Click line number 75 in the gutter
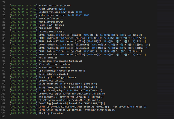The width and height of the screenshot is (174, 119). coord(4,5)
